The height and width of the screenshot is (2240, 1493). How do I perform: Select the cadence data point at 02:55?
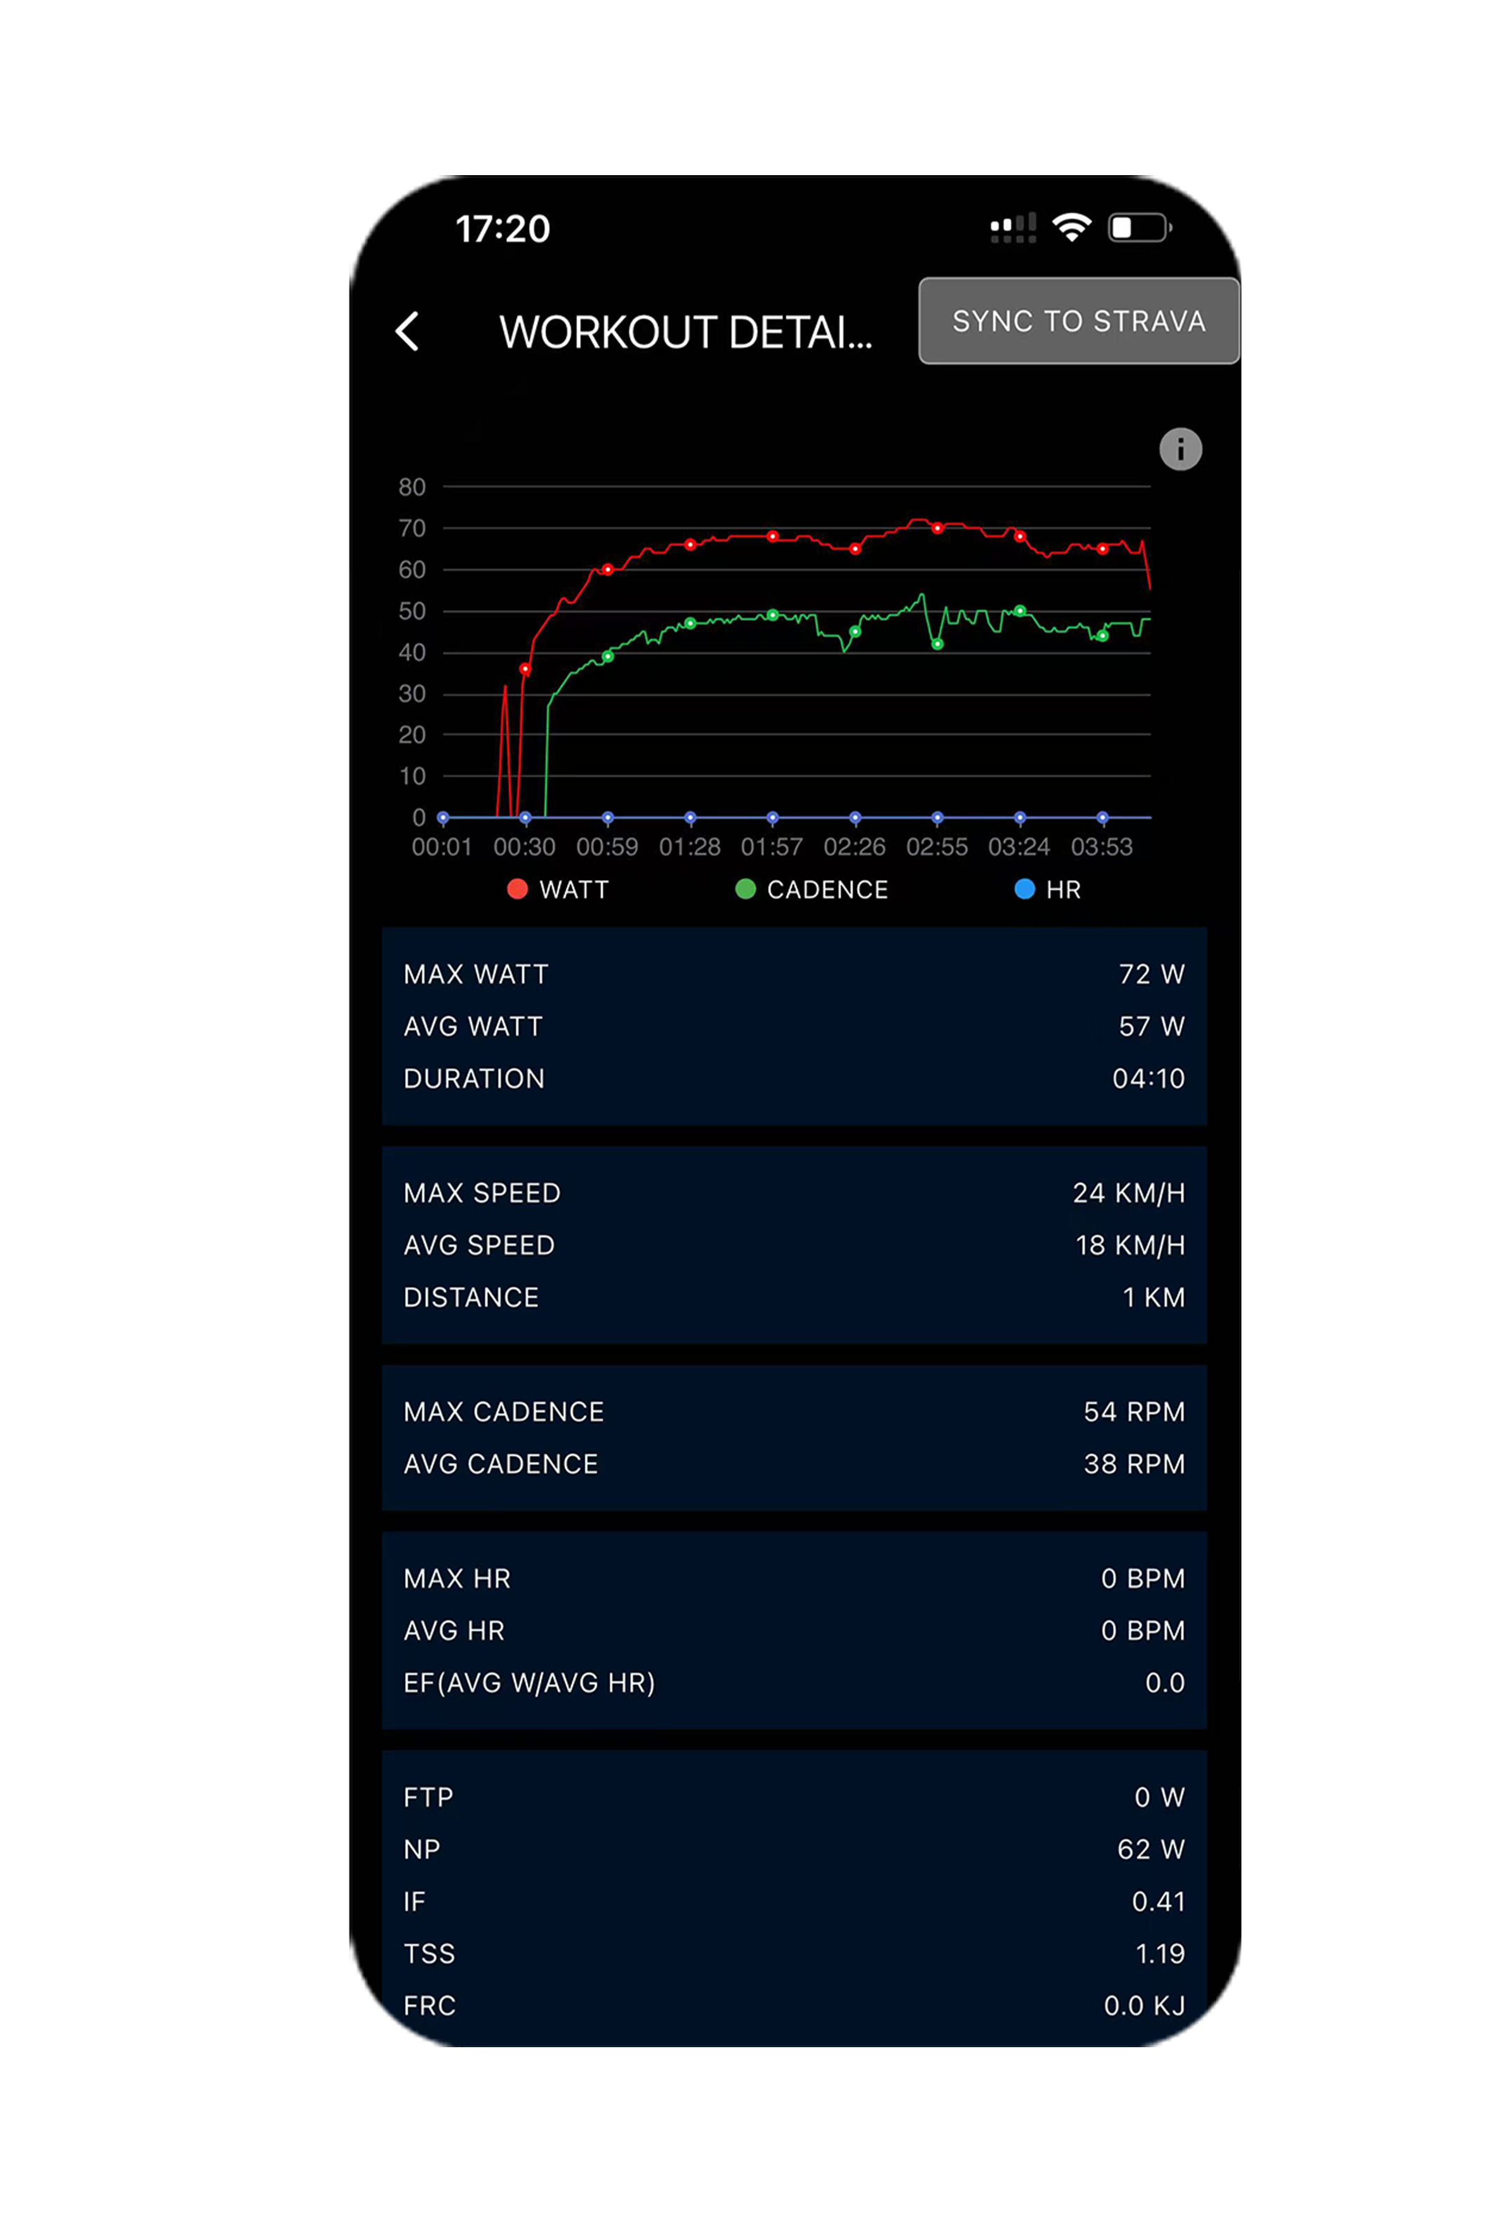(x=937, y=645)
